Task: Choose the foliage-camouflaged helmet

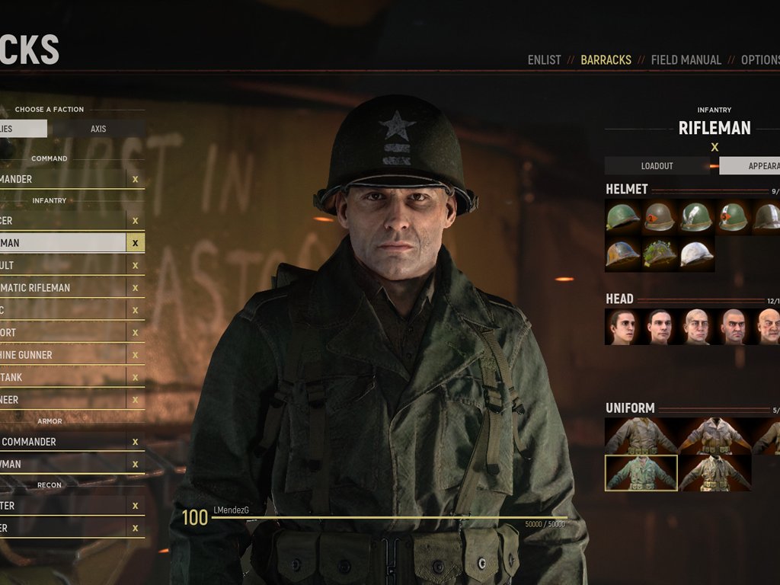Action: (659, 254)
